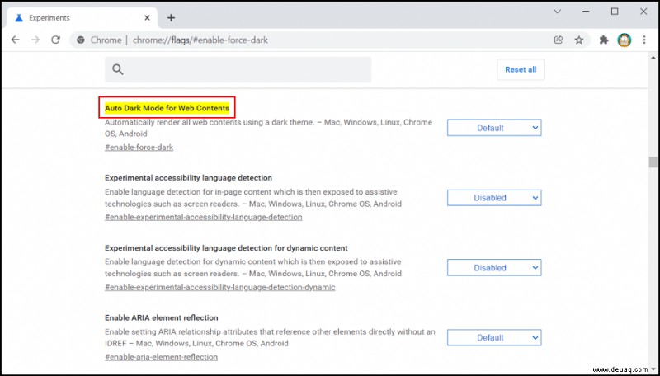Click the scrollbar up arrow
The width and height of the screenshot is (660, 376).
click(x=653, y=57)
